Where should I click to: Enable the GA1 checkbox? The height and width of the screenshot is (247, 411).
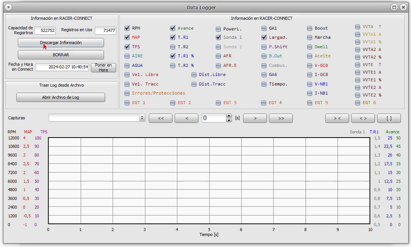(264, 28)
